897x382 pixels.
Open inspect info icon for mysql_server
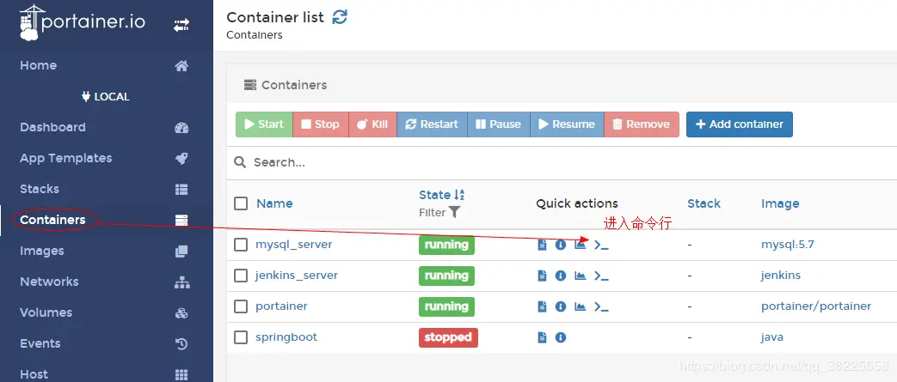click(x=561, y=245)
